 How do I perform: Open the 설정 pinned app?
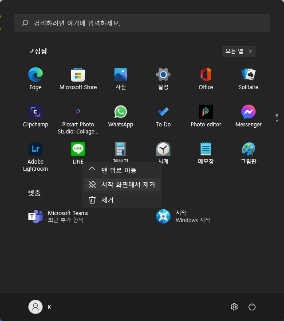[163, 78]
